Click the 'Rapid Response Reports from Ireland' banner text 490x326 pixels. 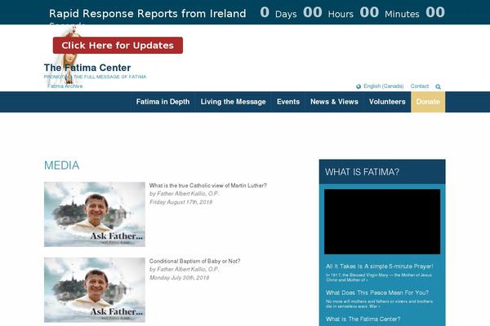coord(148,14)
